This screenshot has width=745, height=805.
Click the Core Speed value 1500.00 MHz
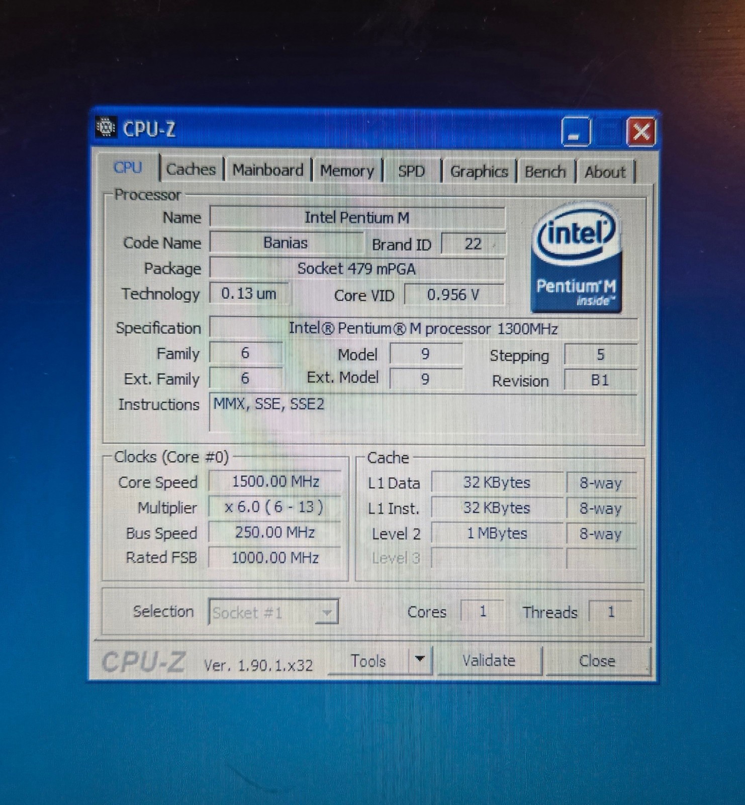[x=275, y=481]
